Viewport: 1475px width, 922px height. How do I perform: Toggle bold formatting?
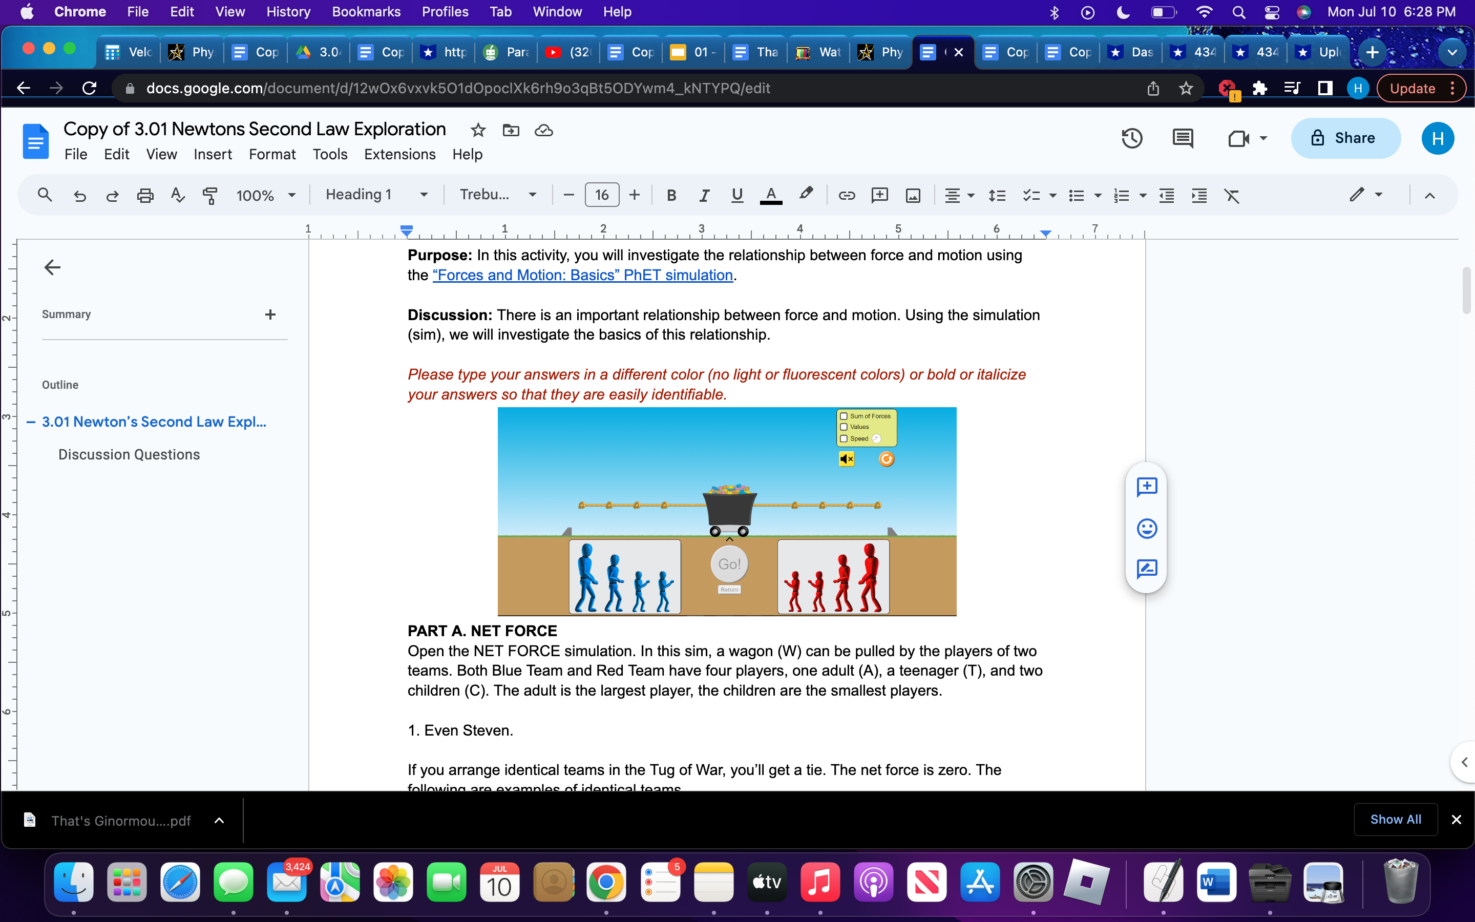pos(671,195)
